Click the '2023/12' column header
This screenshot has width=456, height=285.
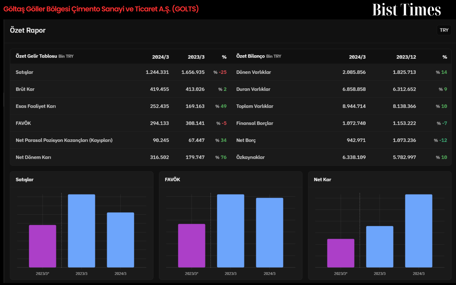coord(406,57)
